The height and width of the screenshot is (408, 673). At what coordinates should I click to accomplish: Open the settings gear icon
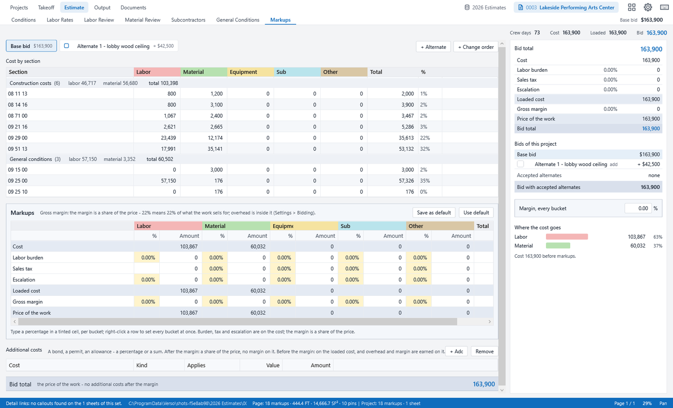(648, 7)
